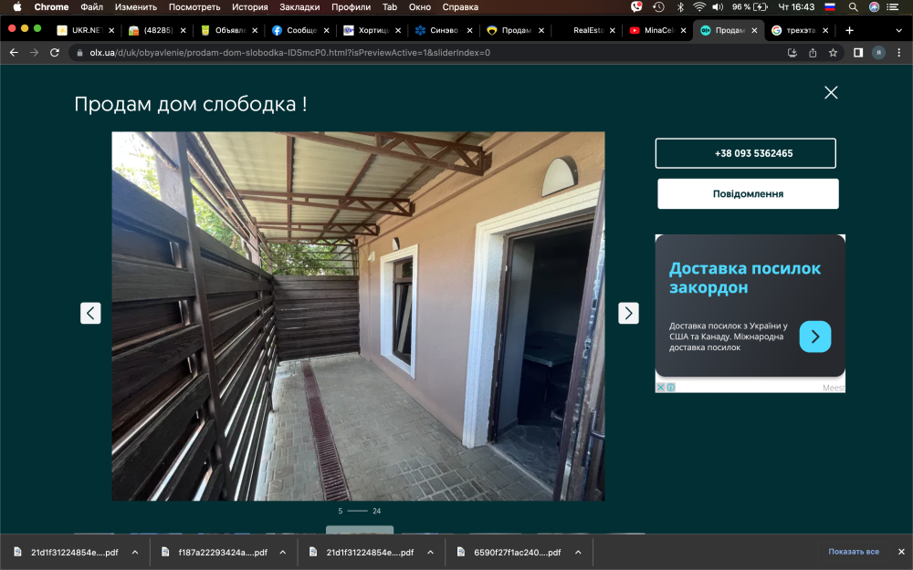913x570 pixels.
Task: Go to previous photo in the gallery
Action: click(x=90, y=313)
